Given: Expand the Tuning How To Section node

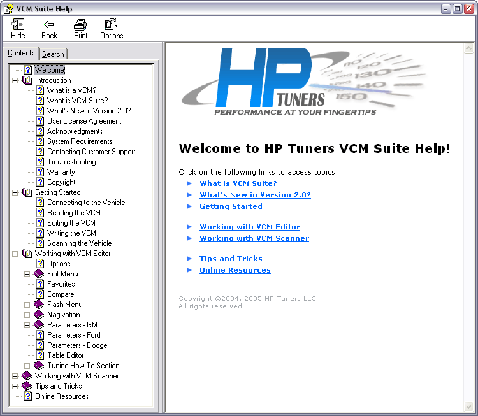Looking at the screenshot, I should pos(27,366).
